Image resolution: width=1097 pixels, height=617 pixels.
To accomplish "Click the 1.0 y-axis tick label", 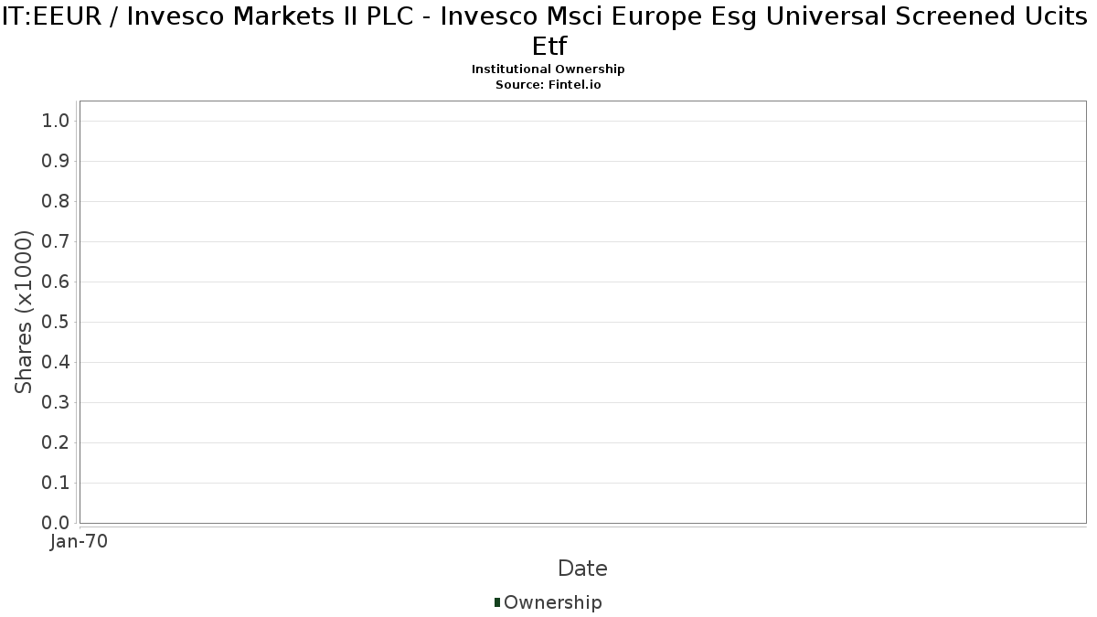I will point(57,122).
